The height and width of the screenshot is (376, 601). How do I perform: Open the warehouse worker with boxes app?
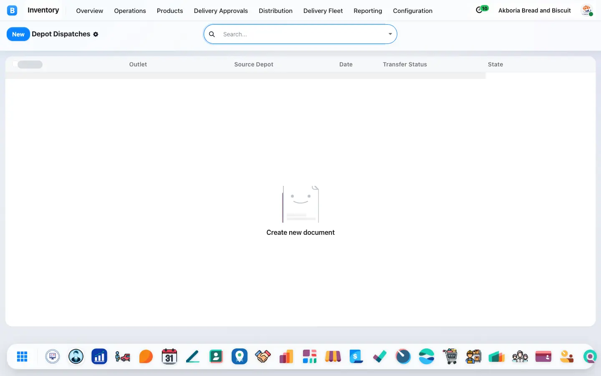click(x=473, y=357)
